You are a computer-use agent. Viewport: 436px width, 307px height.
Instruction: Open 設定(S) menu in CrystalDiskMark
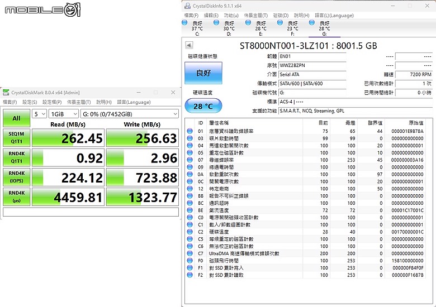pyautogui.click(x=30, y=102)
